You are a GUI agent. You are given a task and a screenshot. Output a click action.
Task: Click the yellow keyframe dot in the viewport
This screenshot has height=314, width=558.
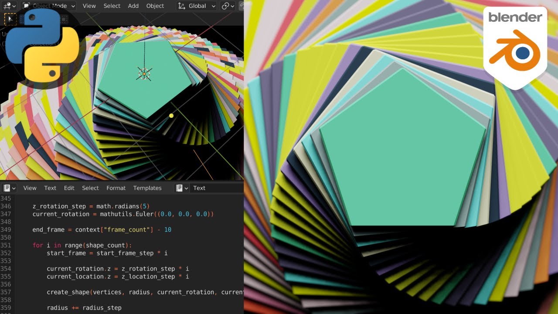pyautogui.click(x=171, y=115)
